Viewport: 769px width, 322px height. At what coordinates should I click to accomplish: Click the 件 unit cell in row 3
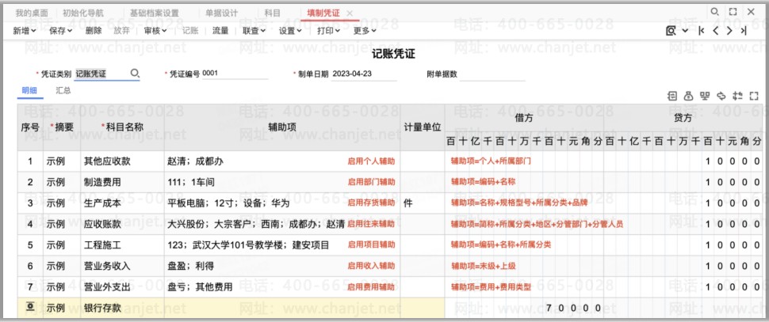click(423, 203)
